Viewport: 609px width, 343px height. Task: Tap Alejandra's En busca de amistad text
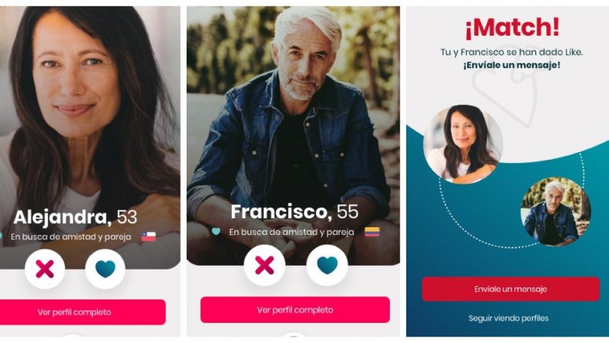[x=71, y=237]
